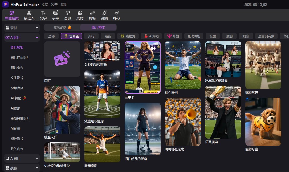289x172 pixels.
Task: Open the 設定 menu
Action: pyautogui.click(x=54, y=5)
